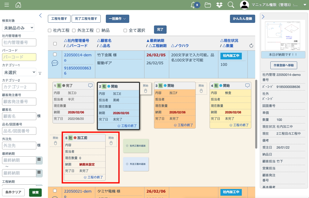Open the 検索対象 dropdown showing 未納品のみ
This screenshot has width=309, height=198.
[18, 28]
